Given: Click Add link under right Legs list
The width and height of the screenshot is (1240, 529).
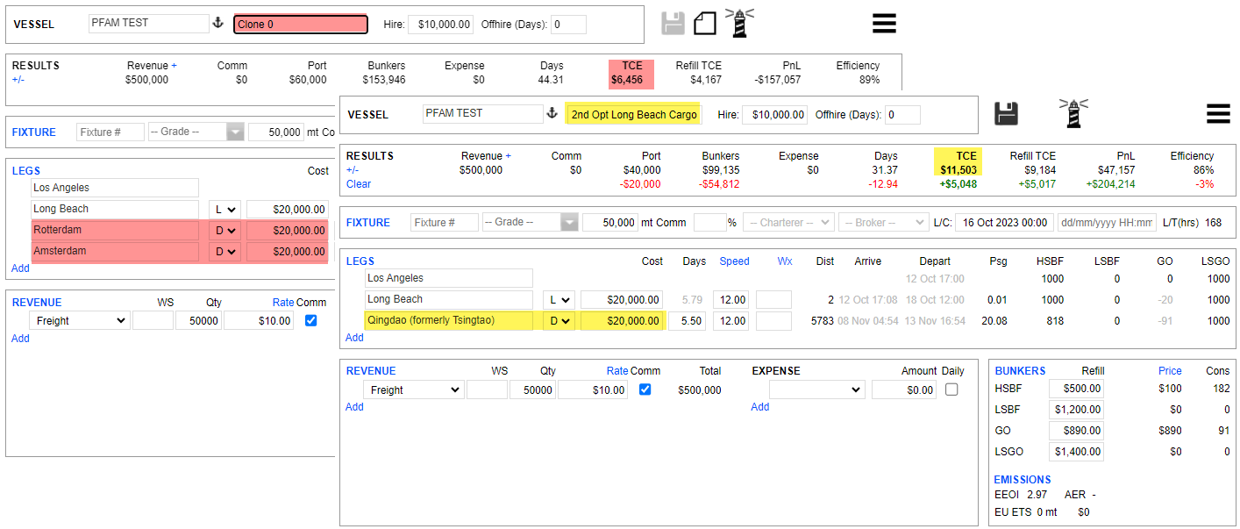Looking at the screenshot, I should tap(354, 338).
